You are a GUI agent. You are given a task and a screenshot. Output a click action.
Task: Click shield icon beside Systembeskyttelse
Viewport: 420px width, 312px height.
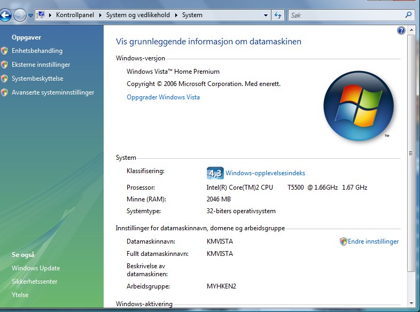pos(4,79)
